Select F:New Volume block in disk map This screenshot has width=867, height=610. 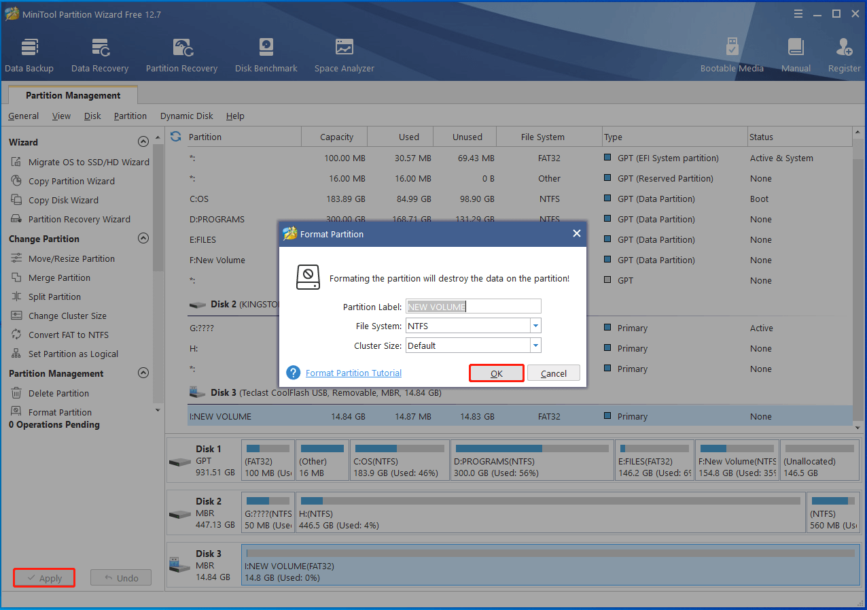click(737, 460)
